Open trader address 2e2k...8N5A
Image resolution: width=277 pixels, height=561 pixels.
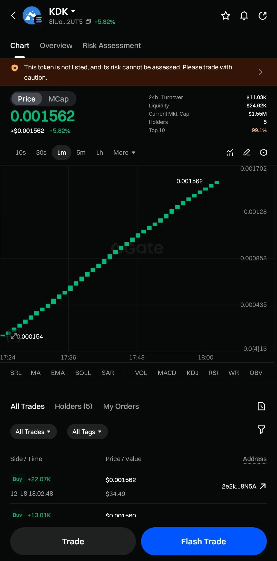239,486
